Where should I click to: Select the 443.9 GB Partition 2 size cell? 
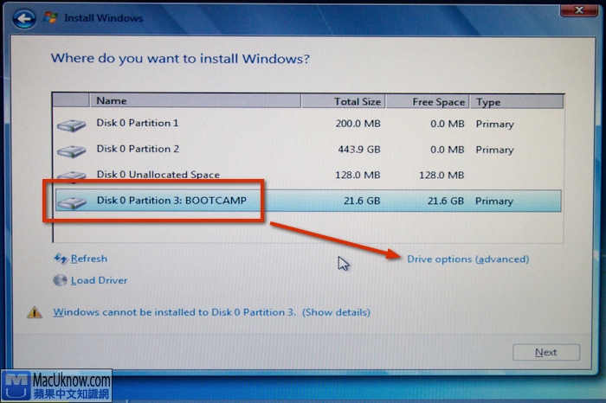coord(358,150)
